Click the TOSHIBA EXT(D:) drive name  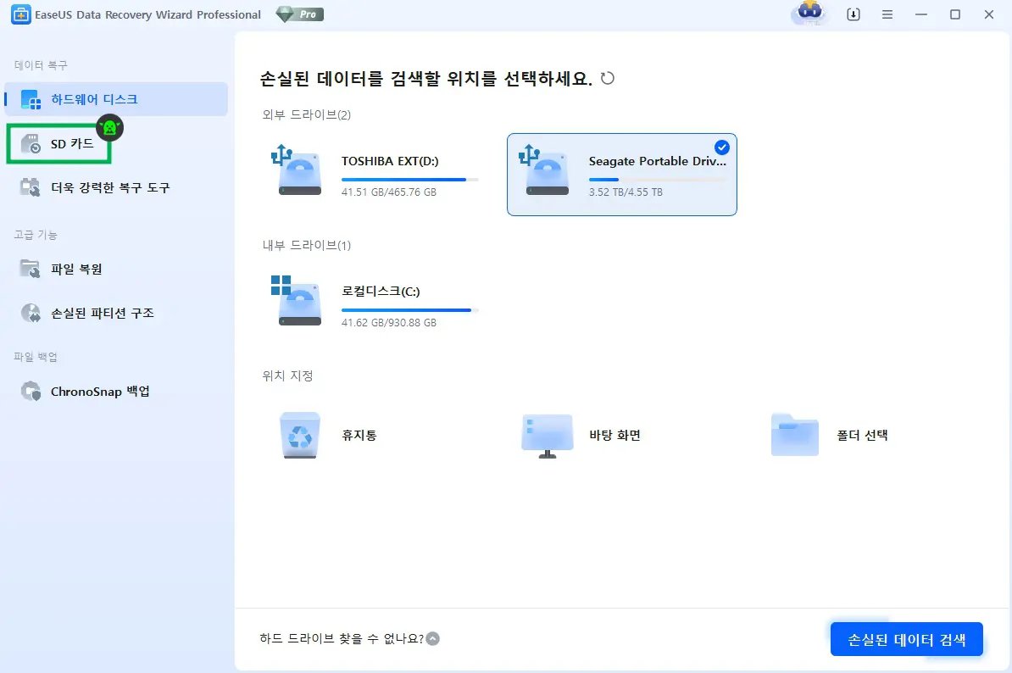[x=390, y=161]
